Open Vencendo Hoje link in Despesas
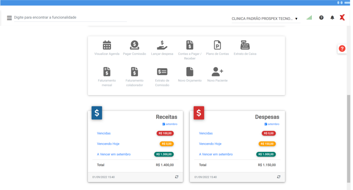The width and height of the screenshot is (353, 190). [x=210, y=144]
